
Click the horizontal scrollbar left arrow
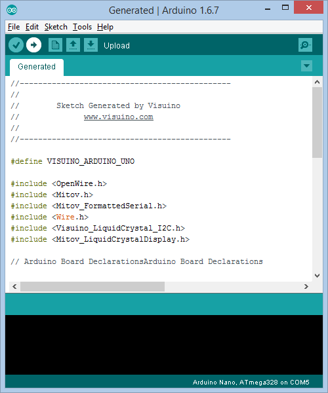[14, 286]
